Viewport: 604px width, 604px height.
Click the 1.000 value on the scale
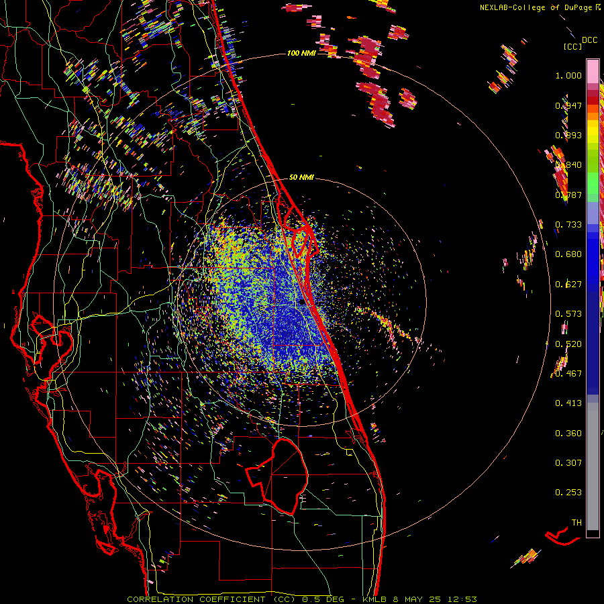568,75
